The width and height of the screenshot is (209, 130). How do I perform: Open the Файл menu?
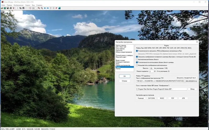pyautogui.click(x=3, y=5)
